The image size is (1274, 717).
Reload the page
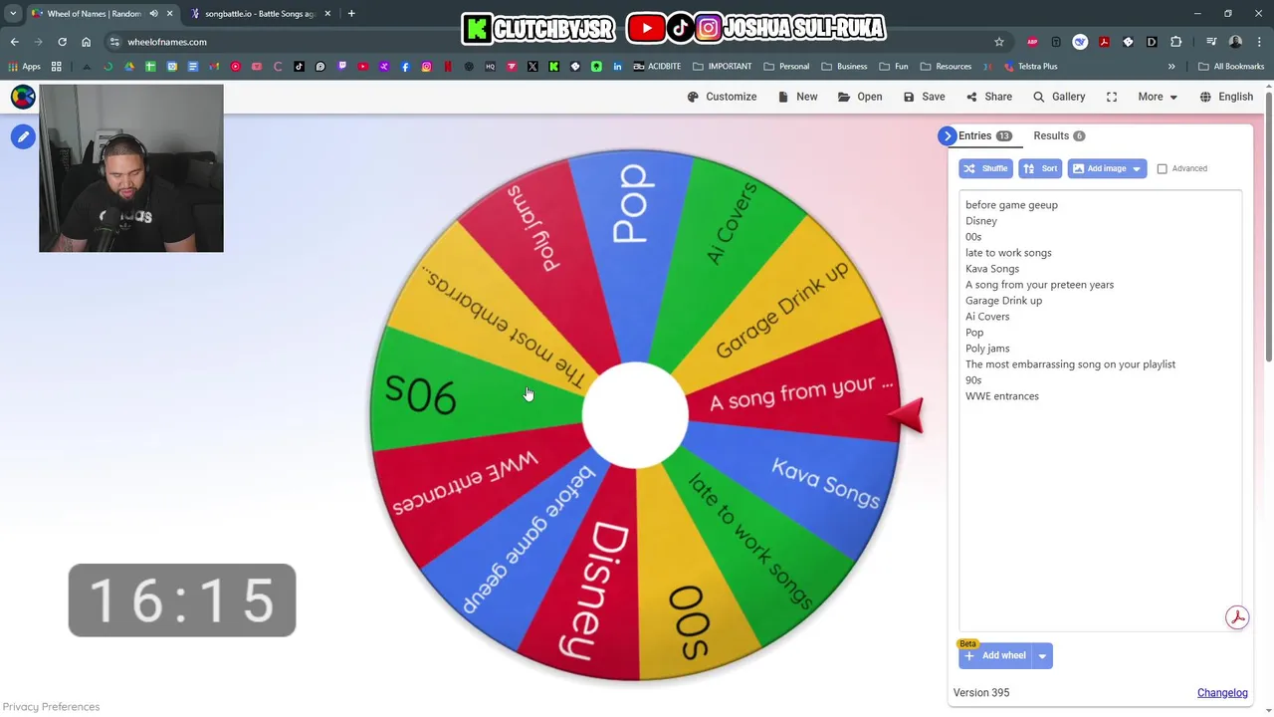pyautogui.click(x=62, y=42)
